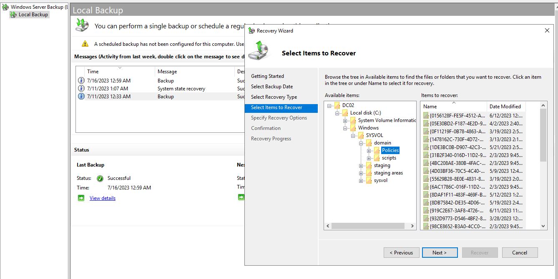Sort messages by Time column header

pyautogui.click(x=120, y=71)
